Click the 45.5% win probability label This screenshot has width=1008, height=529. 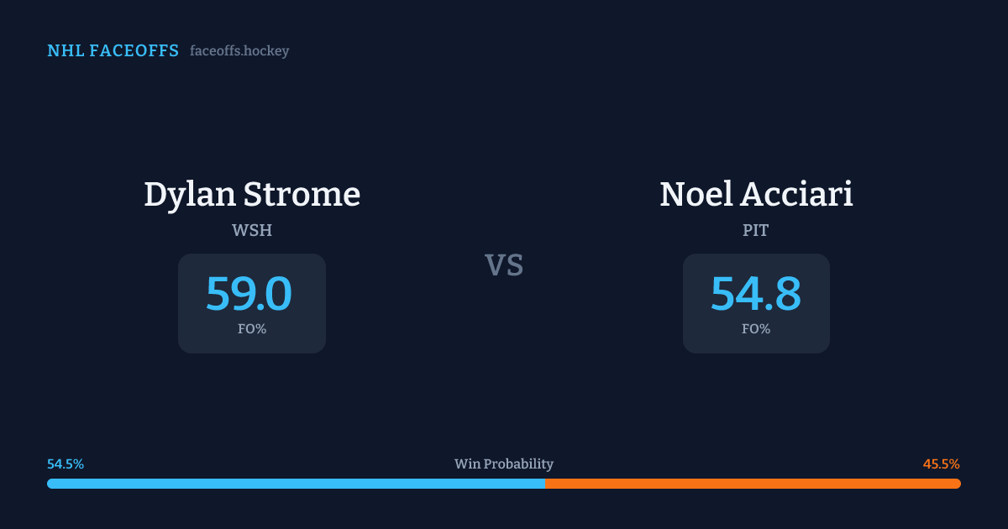[941, 464]
